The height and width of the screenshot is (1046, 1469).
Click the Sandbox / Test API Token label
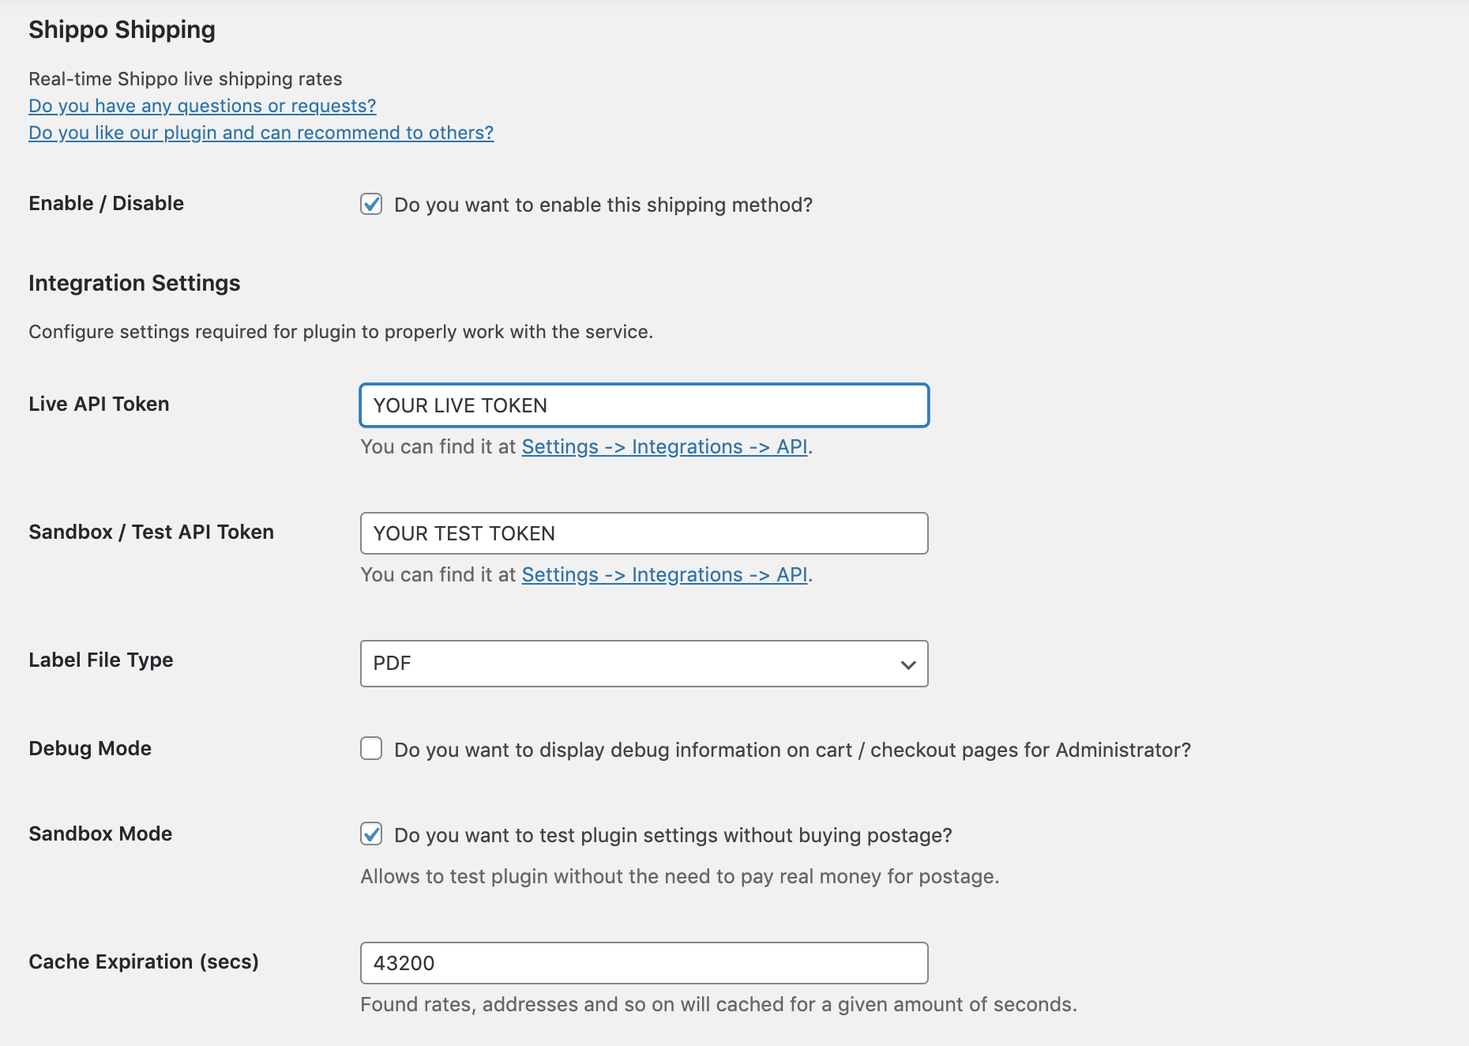(x=151, y=532)
